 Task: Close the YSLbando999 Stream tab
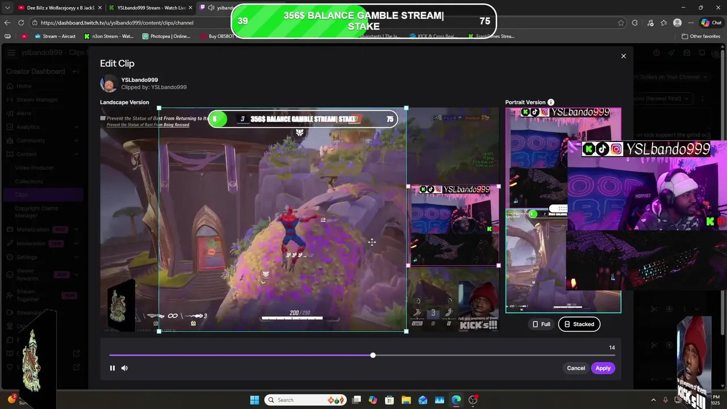click(x=190, y=8)
